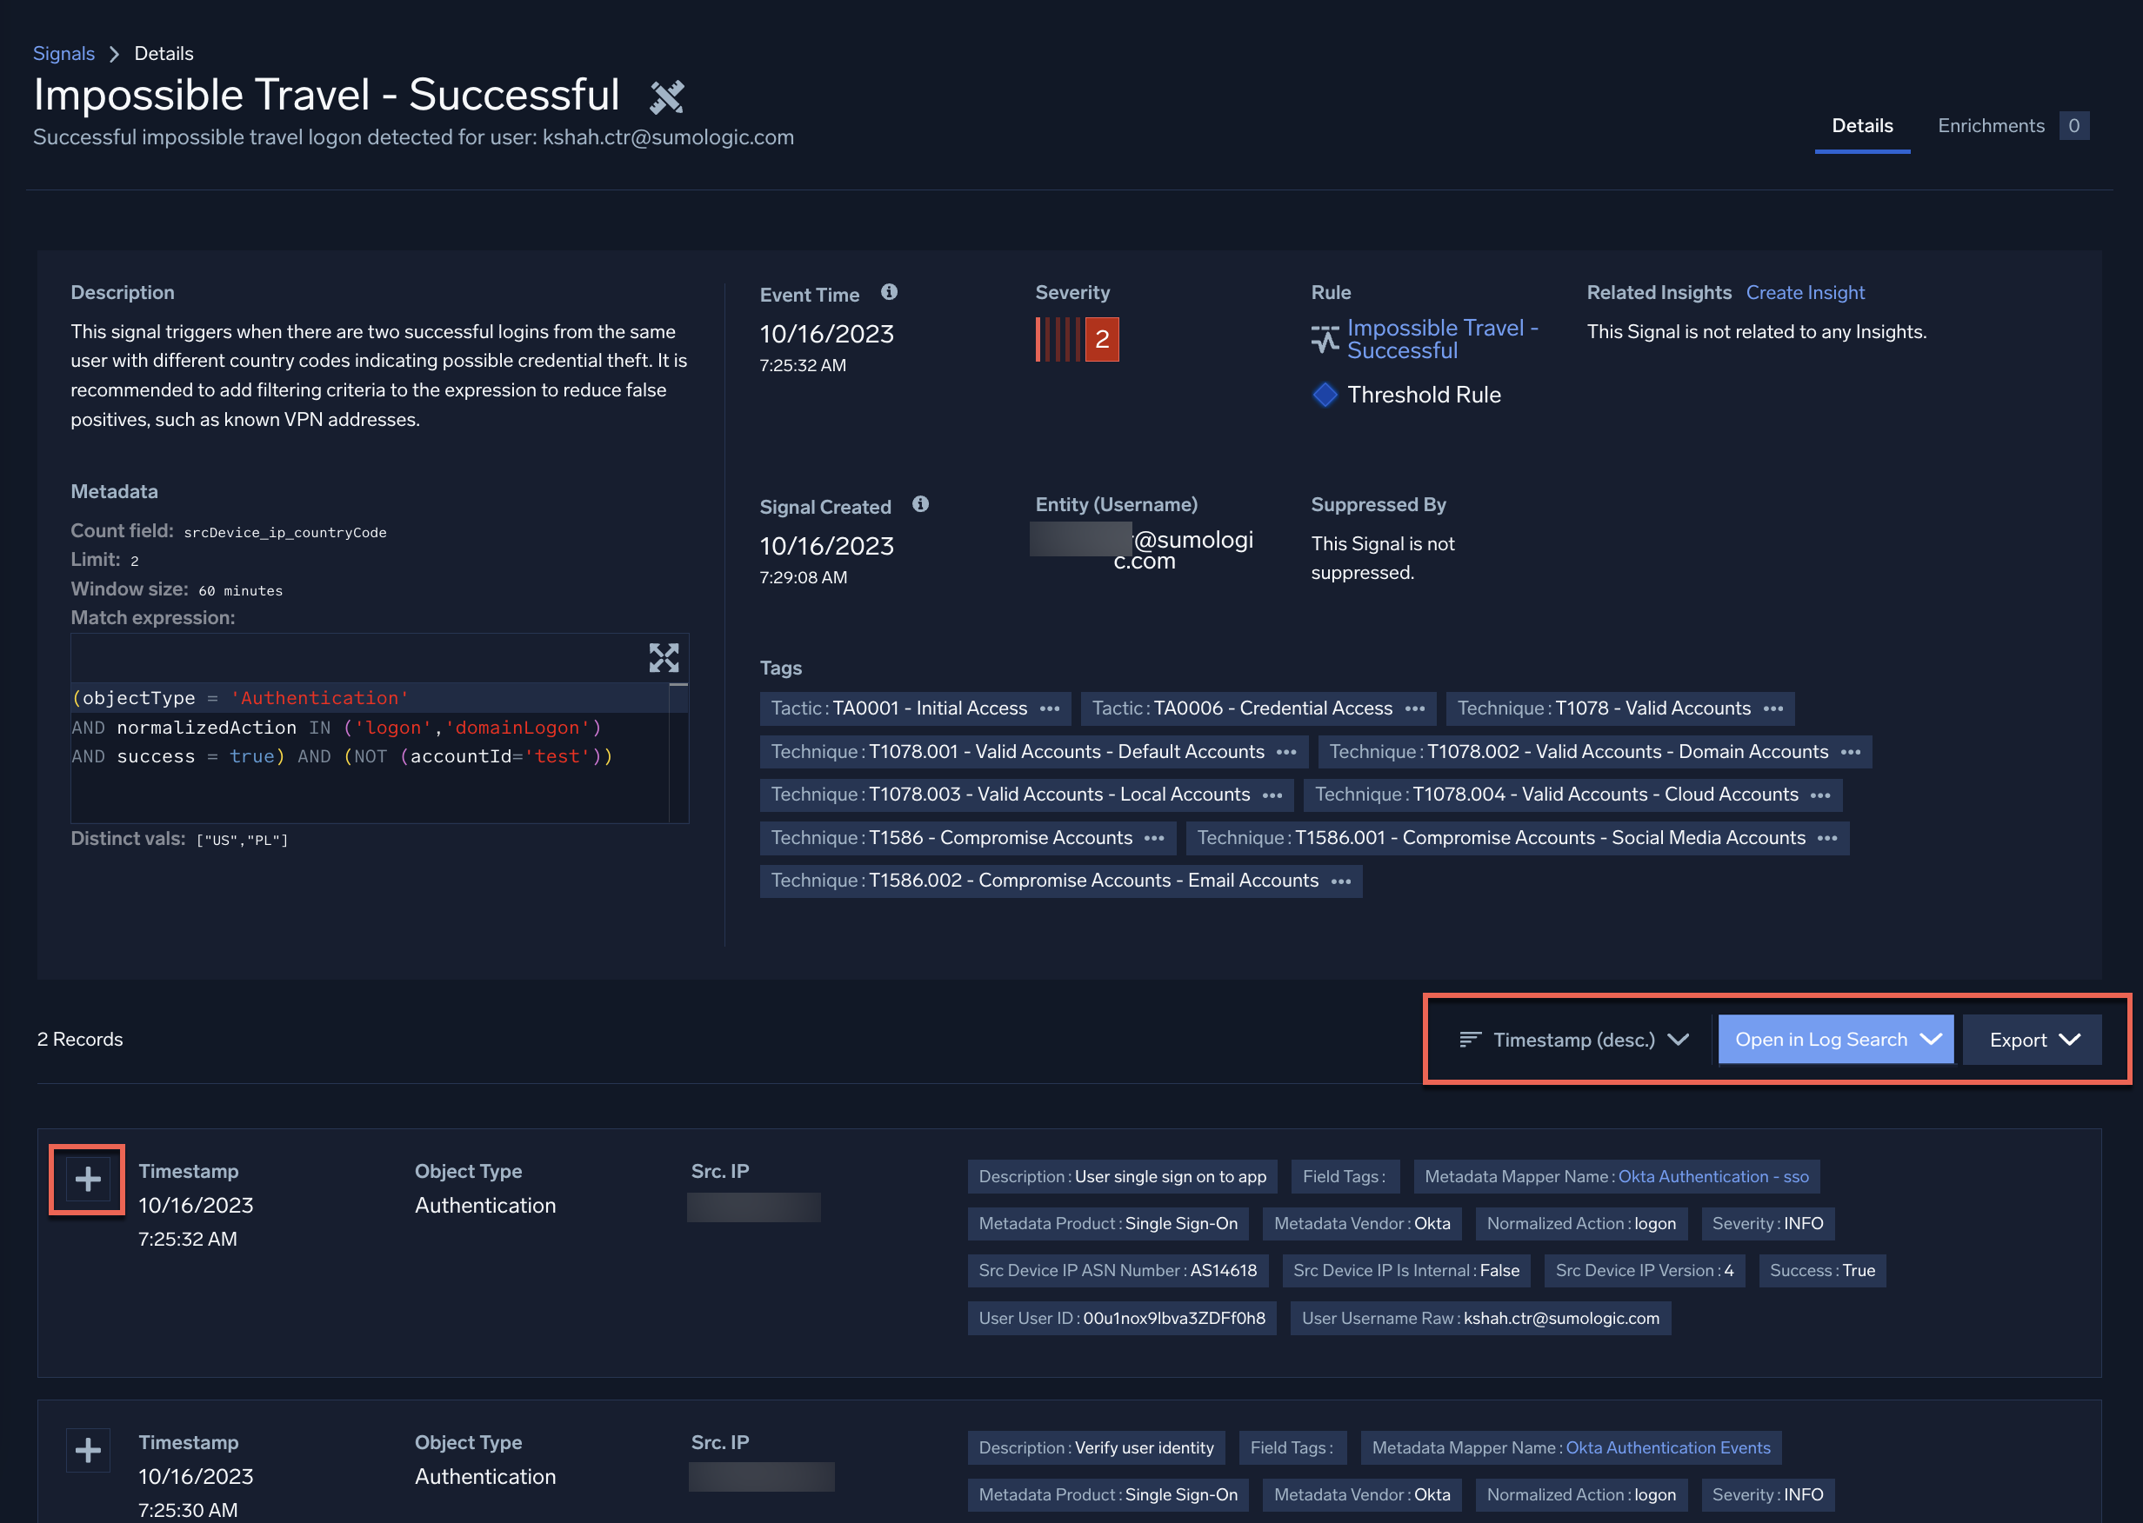This screenshot has height=1523, width=2143.
Task: Click the blue diamond Threshold Rule icon
Action: (1324, 395)
